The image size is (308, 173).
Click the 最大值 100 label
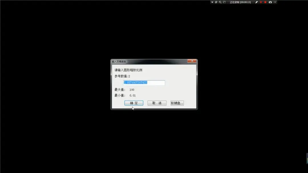point(124,90)
